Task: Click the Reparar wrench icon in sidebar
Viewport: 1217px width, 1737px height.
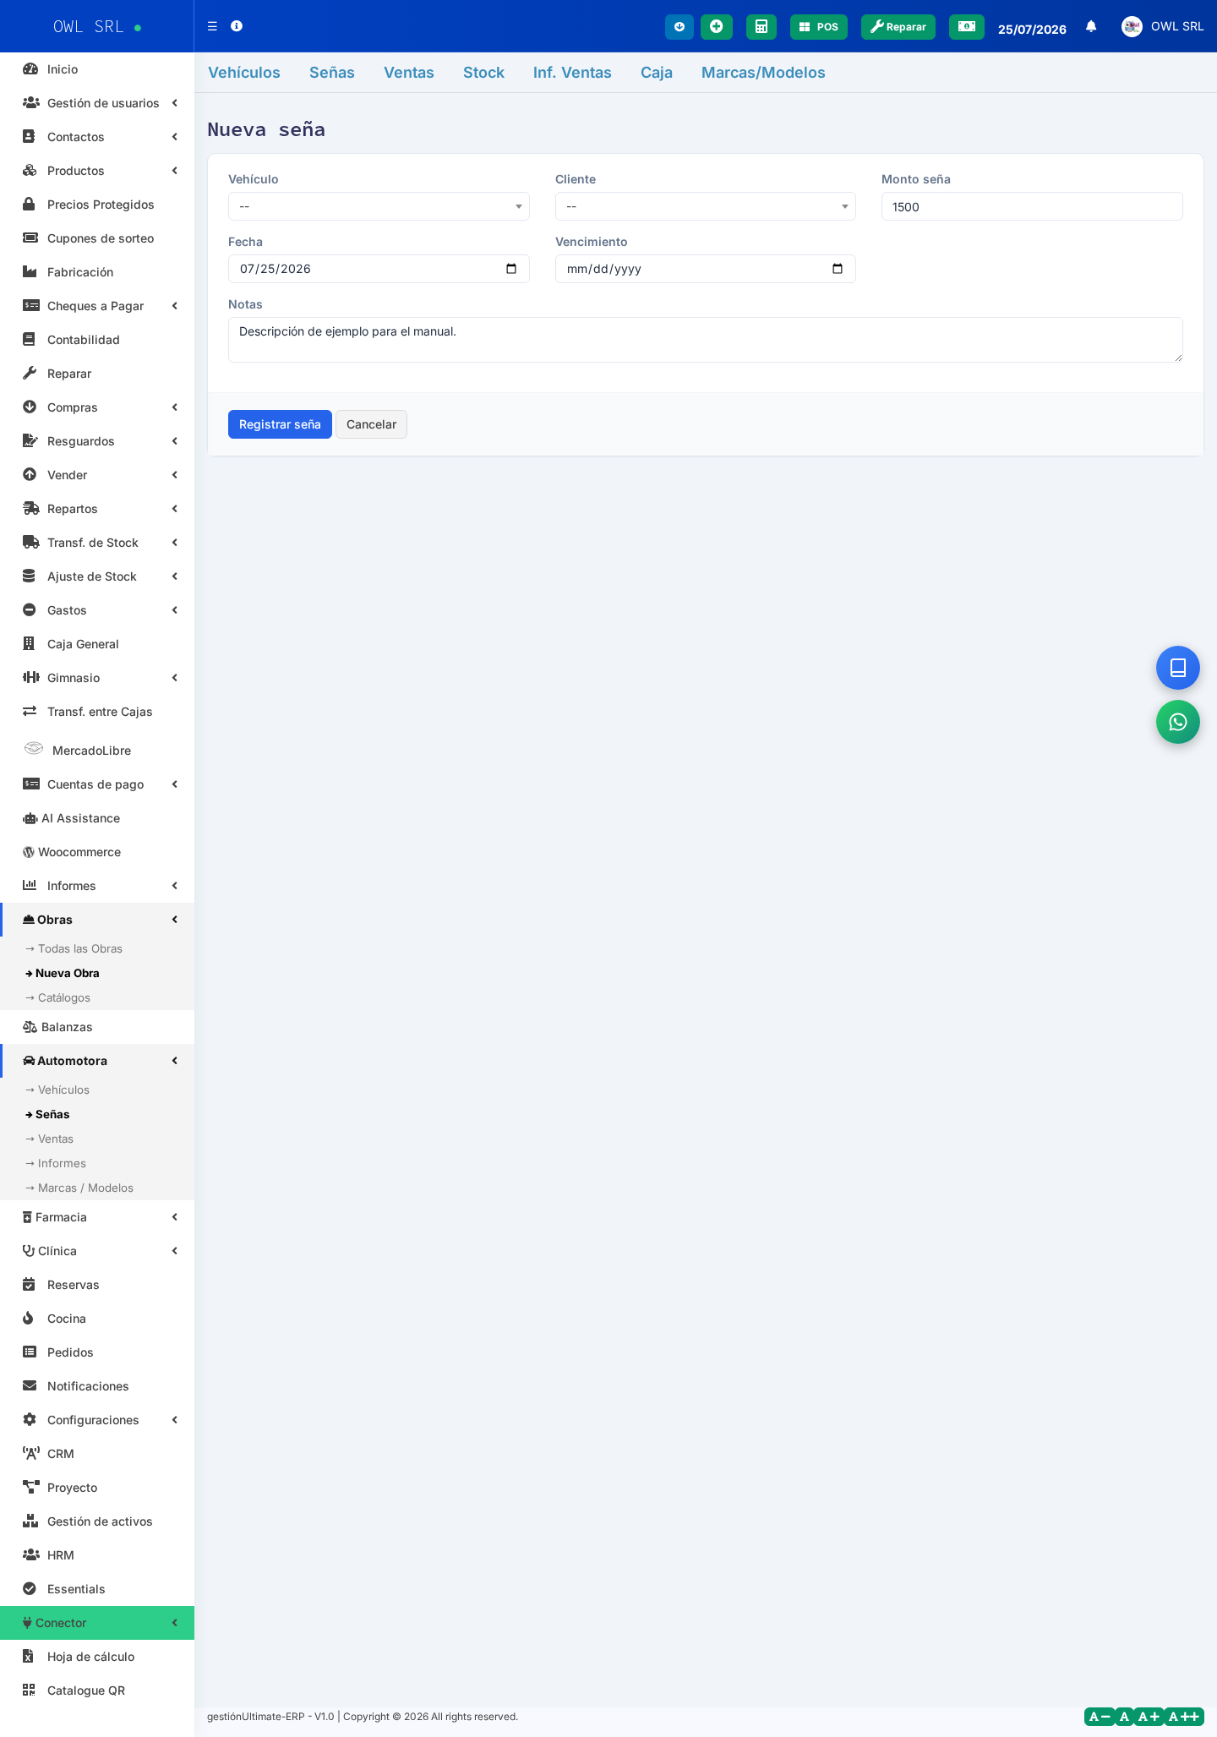Action: [30, 374]
